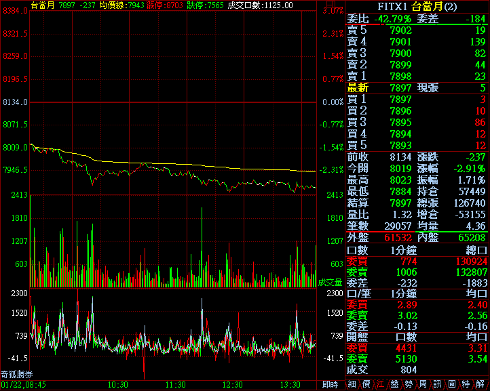
Task: Click the 成交口數:1125.00 label
Action: point(260,5)
